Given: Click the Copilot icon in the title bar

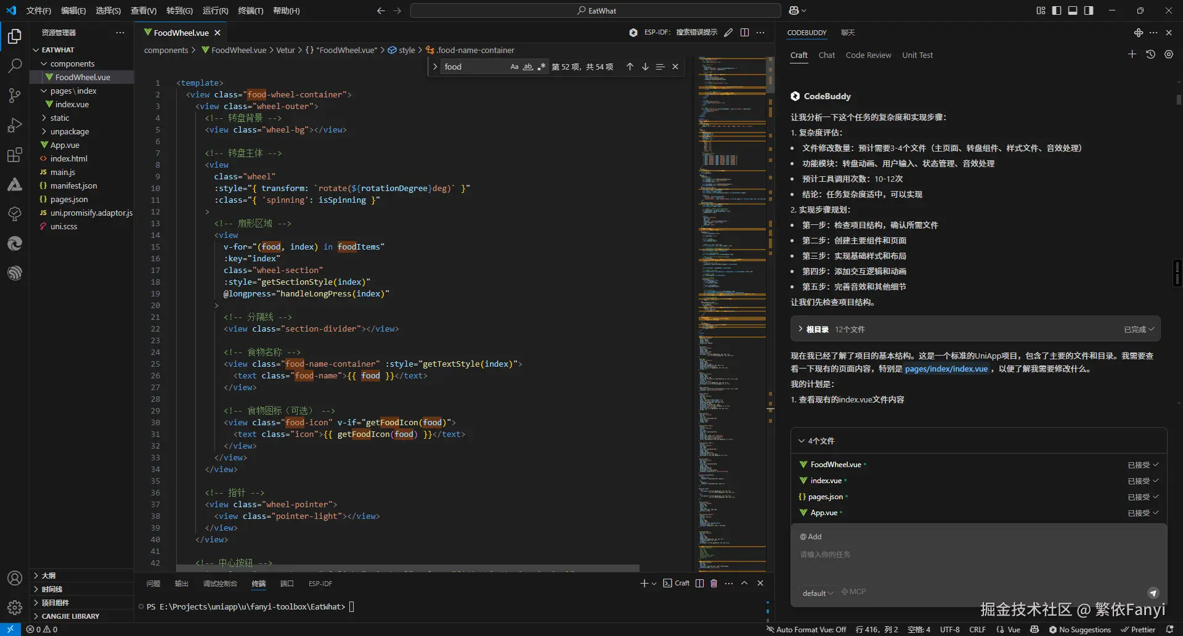Looking at the screenshot, I should click(794, 10).
